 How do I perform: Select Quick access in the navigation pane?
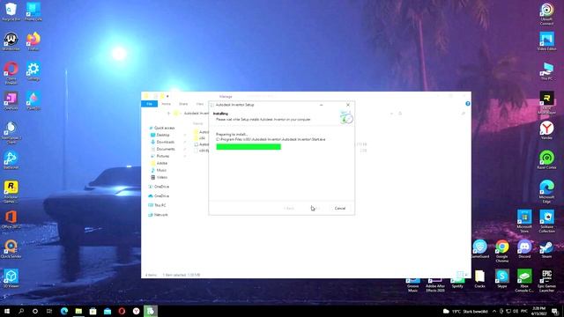[164, 128]
